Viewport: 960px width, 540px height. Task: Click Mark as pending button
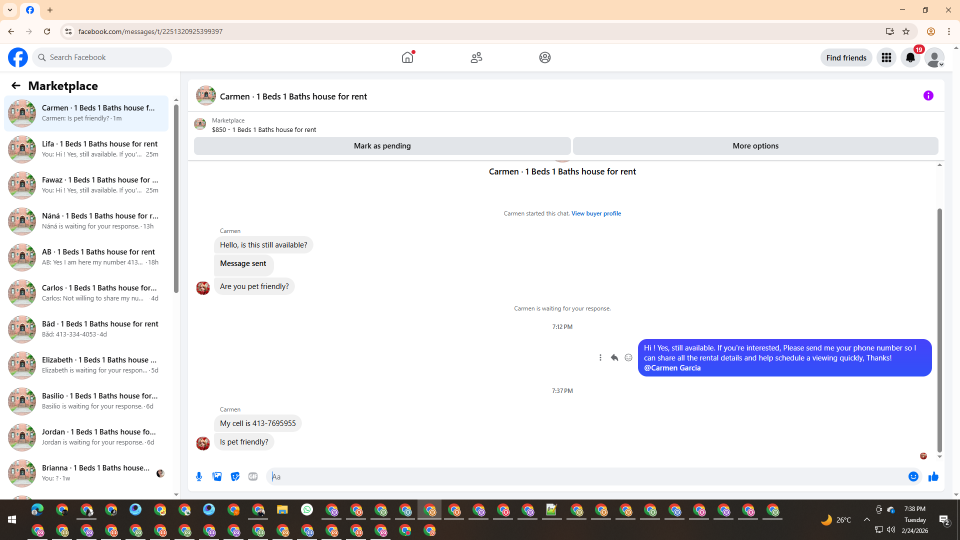(x=382, y=146)
